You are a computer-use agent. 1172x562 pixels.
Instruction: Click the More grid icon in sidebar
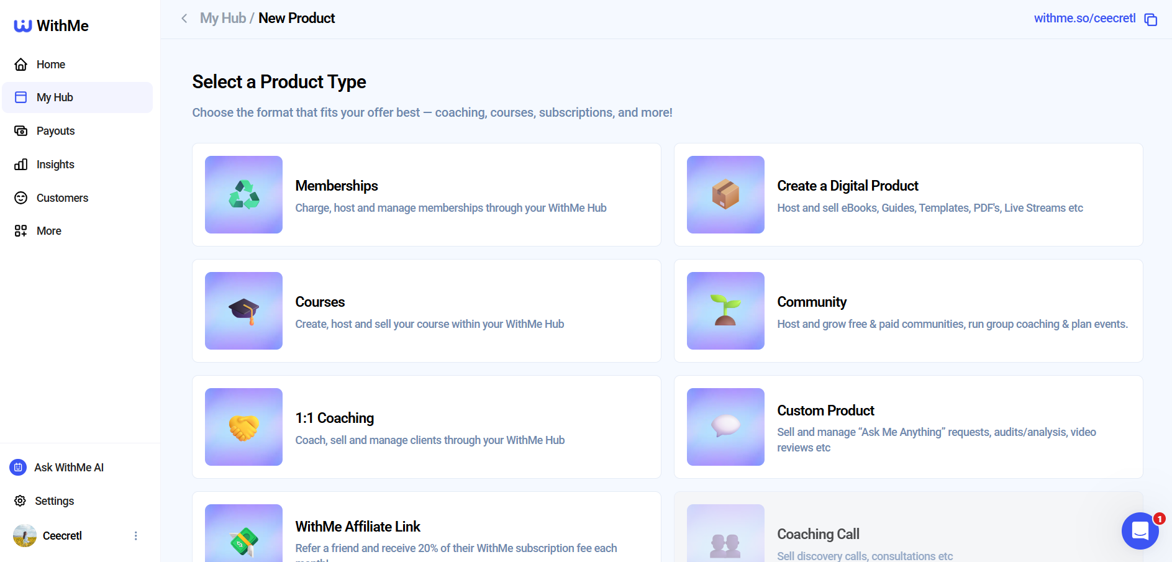point(20,230)
